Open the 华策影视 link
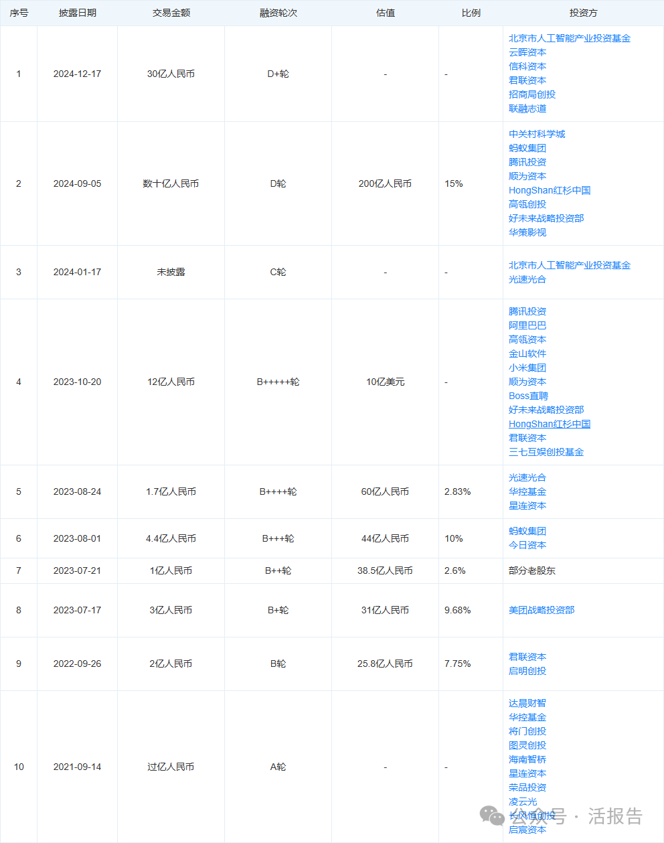Viewport: 664px width, 843px height. click(x=527, y=232)
